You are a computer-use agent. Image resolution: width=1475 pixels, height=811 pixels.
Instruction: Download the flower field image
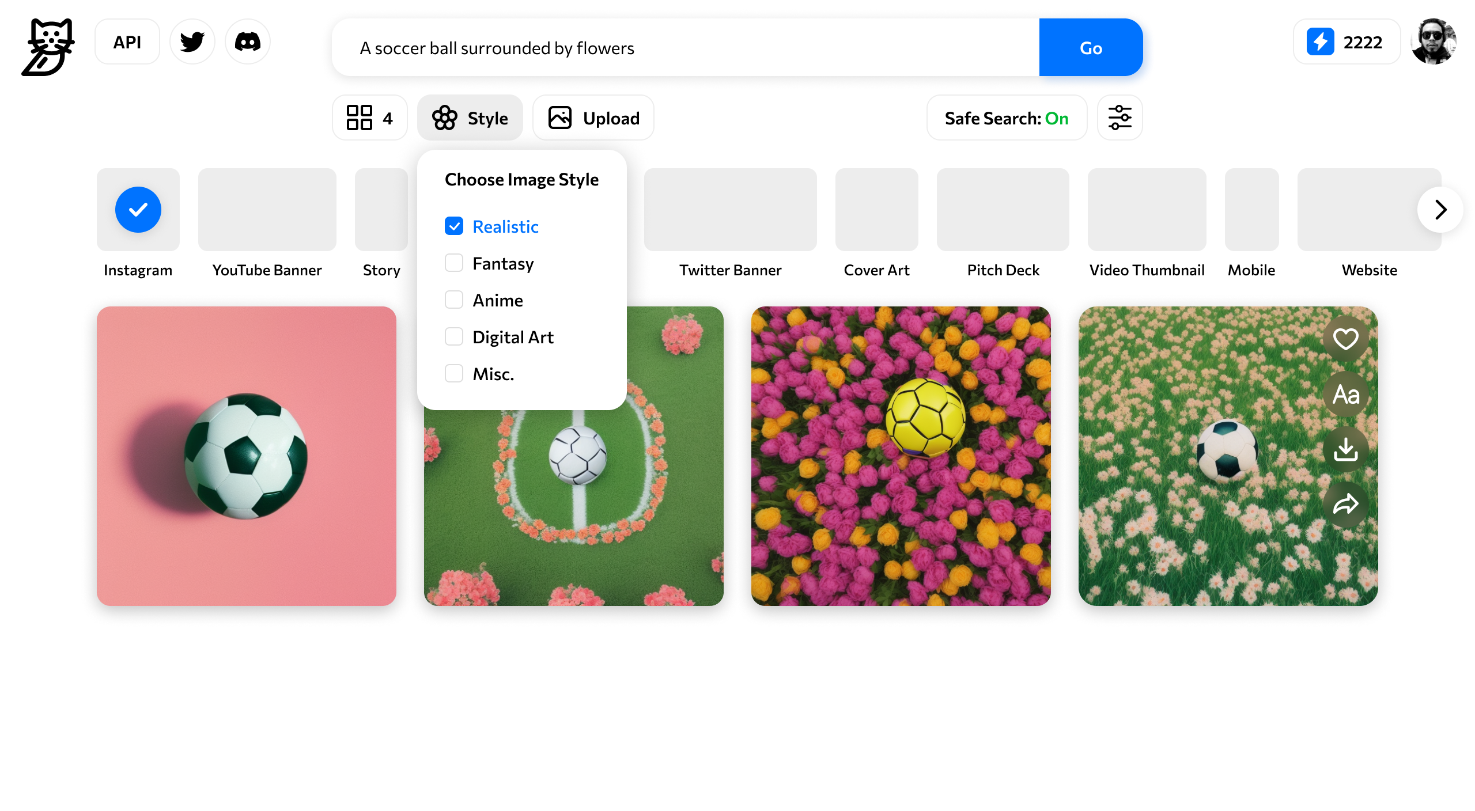[x=1345, y=449]
